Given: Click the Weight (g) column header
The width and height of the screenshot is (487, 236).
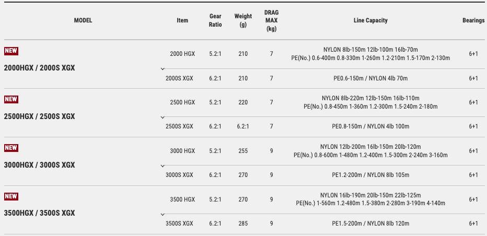Looking at the screenshot, I should pos(243,20).
